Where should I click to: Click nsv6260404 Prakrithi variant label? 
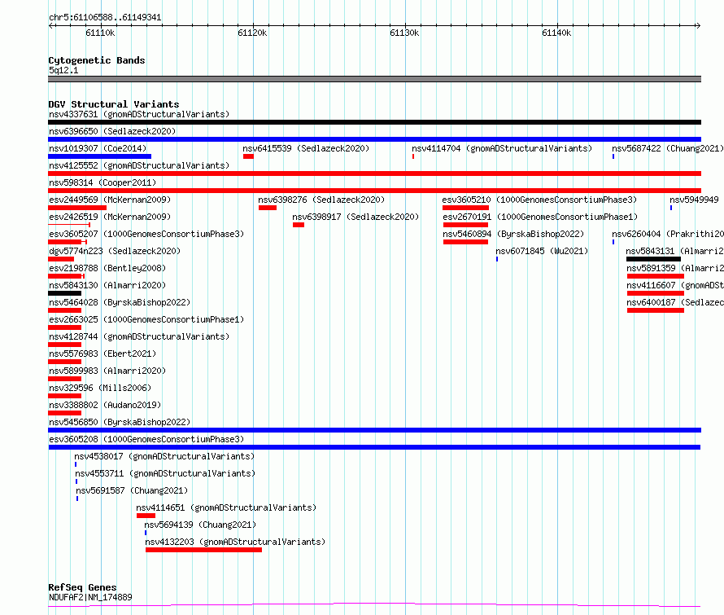[668, 234]
